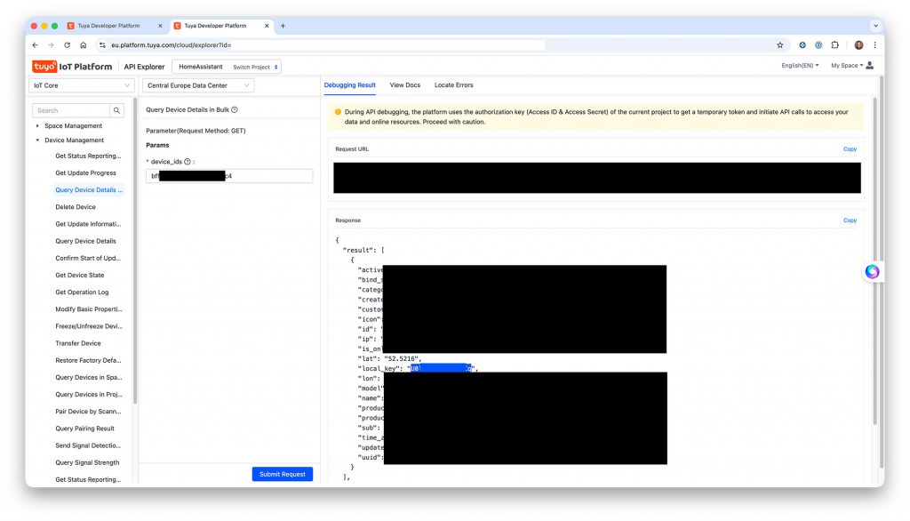Reload the page with the refresh icon
The image size is (910, 521).
67,44
